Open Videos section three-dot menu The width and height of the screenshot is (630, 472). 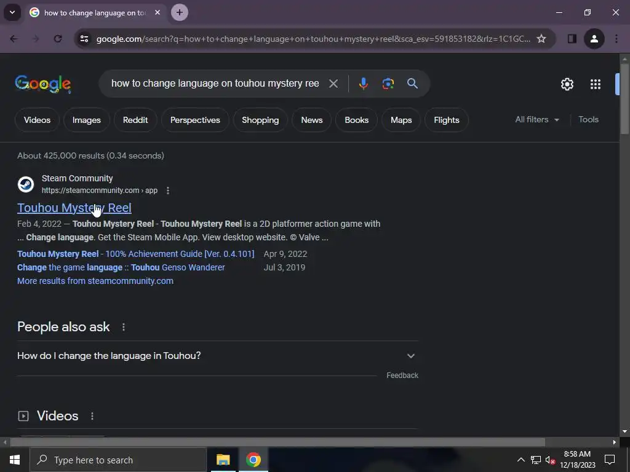(92, 416)
